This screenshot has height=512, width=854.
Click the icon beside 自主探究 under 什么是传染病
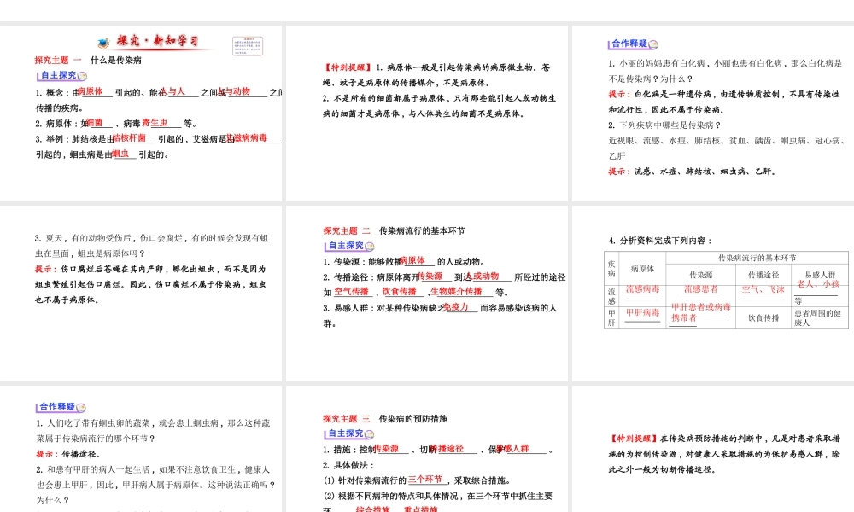coord(82,76)
